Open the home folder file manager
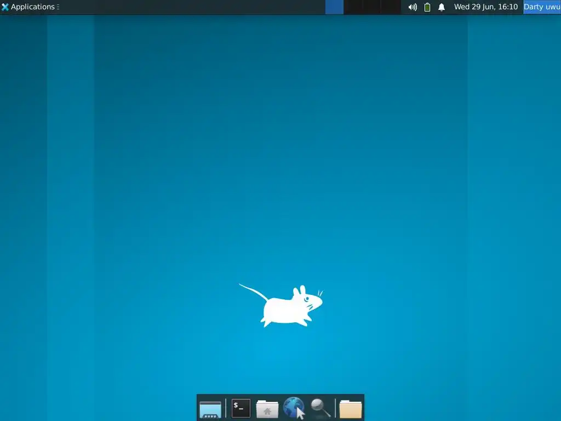The width and height of the screenshot is (561, 421). (267, 409)
